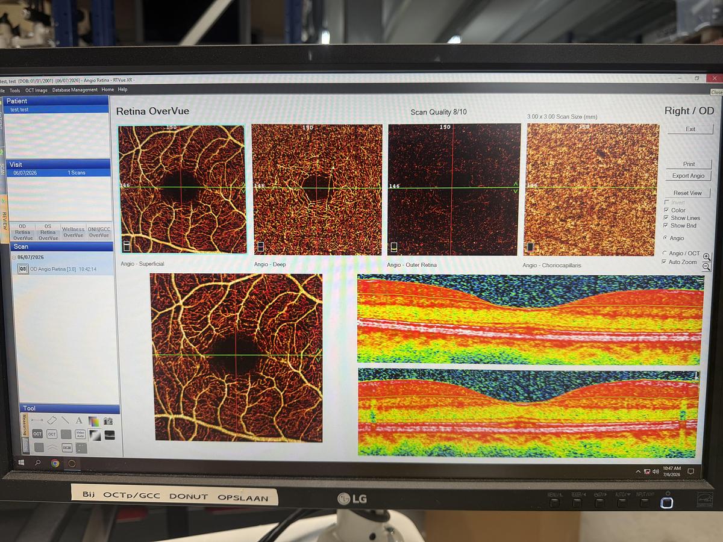Click the camera snapshot icon
Screen dimensions: 723x542
pos(108,420)
